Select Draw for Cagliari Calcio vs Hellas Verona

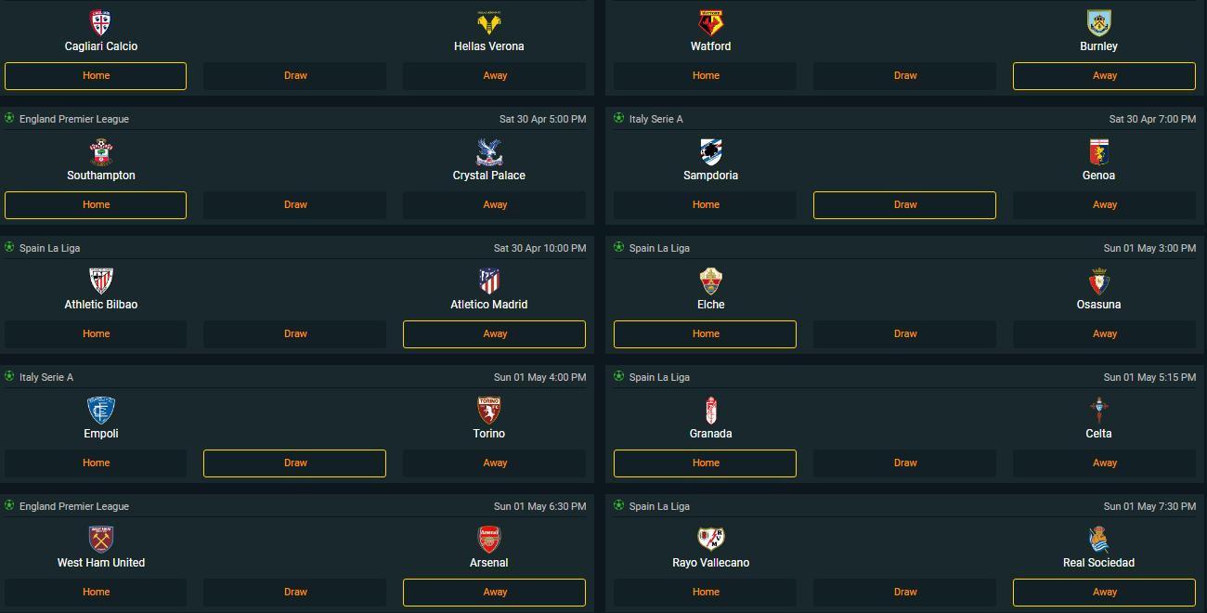click(x=295, y=76)
